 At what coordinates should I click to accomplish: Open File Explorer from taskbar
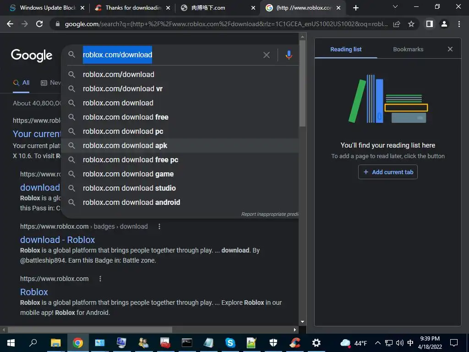55,343
